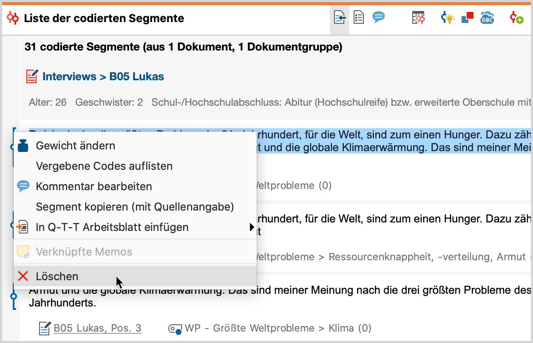
Task: Expand submenu arrow of Q-T-T Arbeitsblatt entry
Action: (x=252, y=227)
